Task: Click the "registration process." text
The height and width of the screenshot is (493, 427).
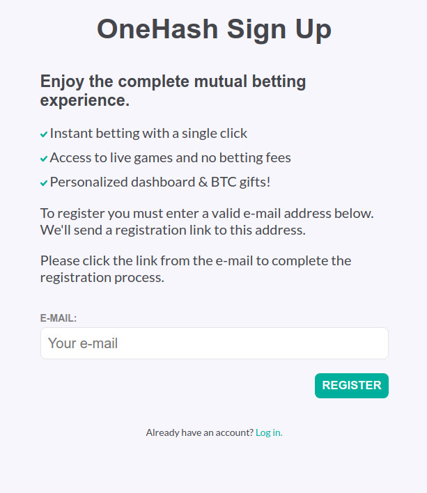Action: pyautogui.click(x=102, y=277)
